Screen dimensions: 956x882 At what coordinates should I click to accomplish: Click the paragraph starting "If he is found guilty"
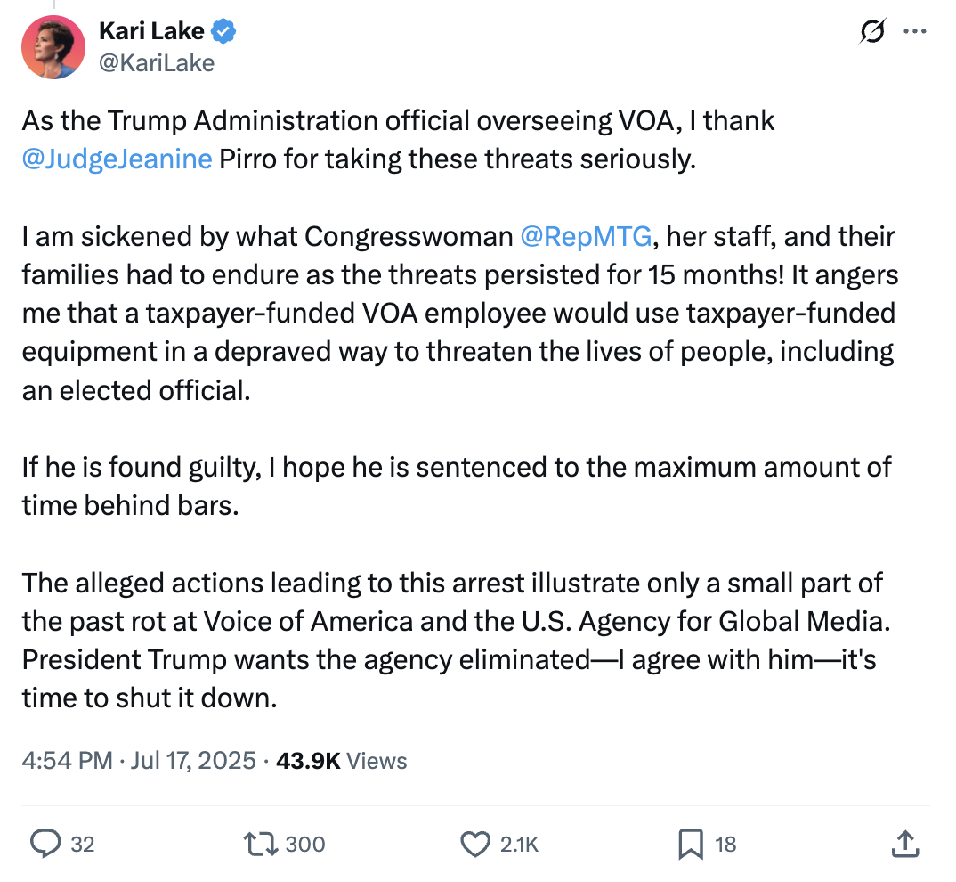click(456, 486)
